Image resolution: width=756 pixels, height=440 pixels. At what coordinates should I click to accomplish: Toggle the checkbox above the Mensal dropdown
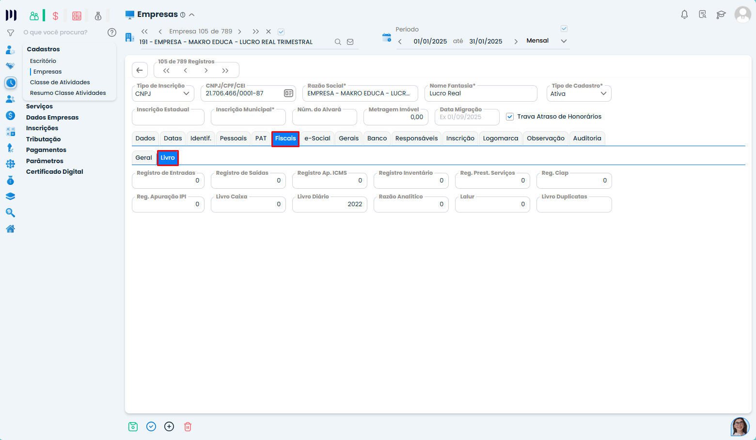point(564,29)
